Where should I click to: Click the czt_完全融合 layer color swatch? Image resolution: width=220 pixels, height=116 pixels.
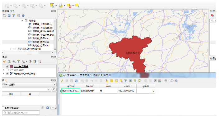pos(11,66)
